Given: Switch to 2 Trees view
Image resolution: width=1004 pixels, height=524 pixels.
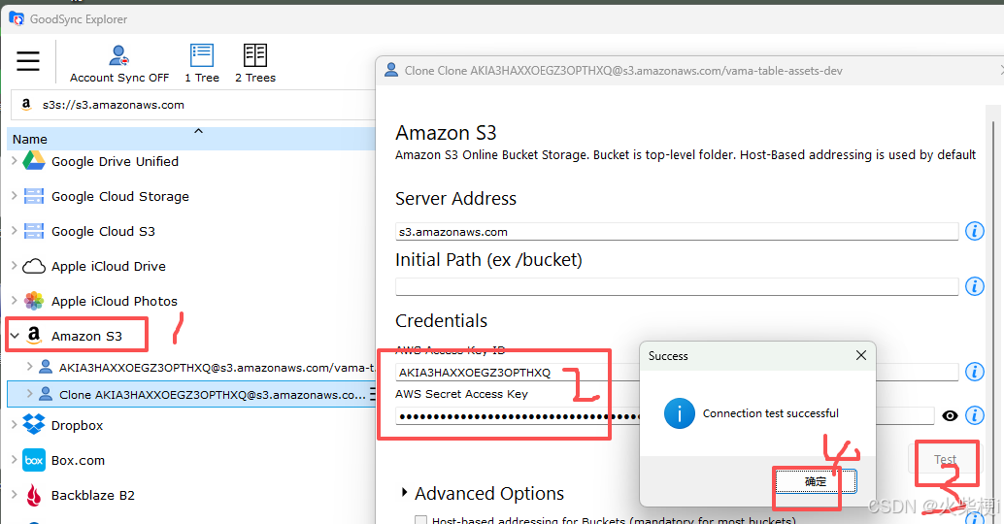Looking at the screenshot, I should pos(254,63).
